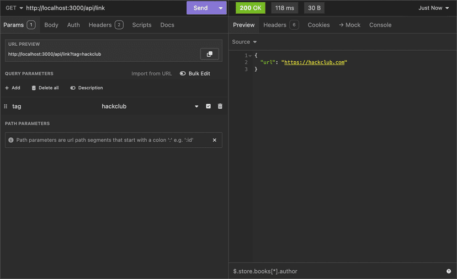Open the Source view dropdown
Image resolution: width=457 pixels, height=279 pixels.
(x=245, y=42)
